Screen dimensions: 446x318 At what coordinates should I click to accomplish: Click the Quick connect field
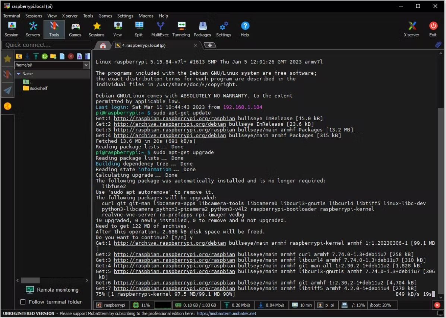(46, 45)
